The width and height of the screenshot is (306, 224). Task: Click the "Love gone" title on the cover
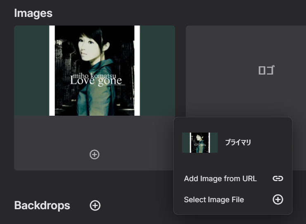tap(96, 81)
